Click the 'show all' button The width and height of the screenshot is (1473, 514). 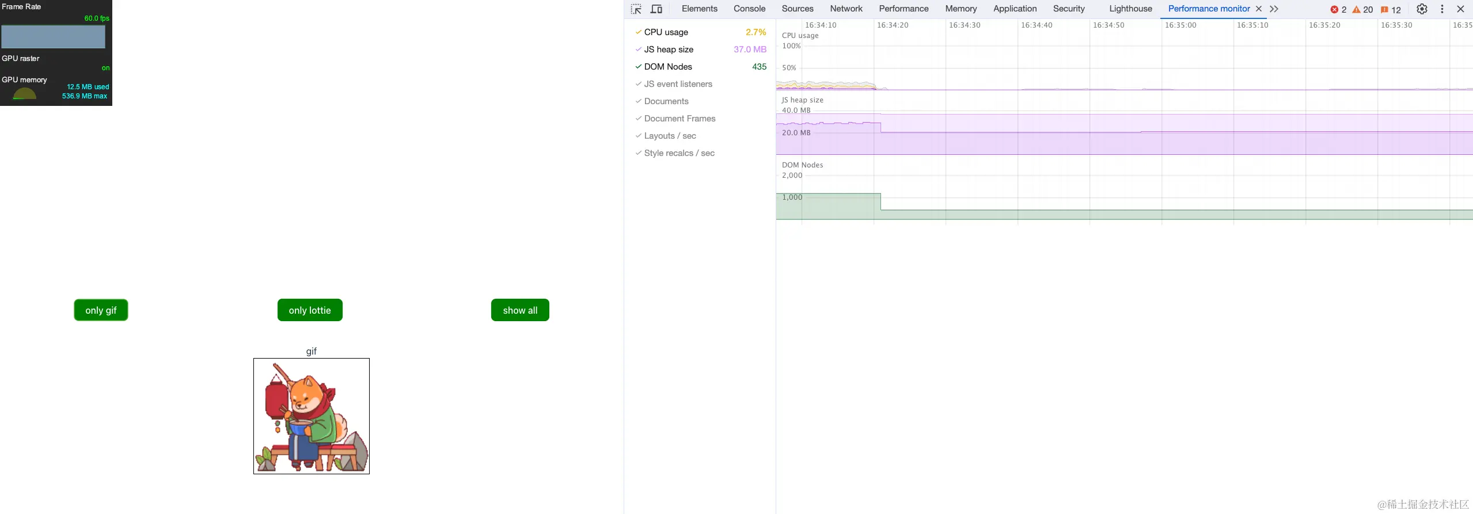(520, 310)
